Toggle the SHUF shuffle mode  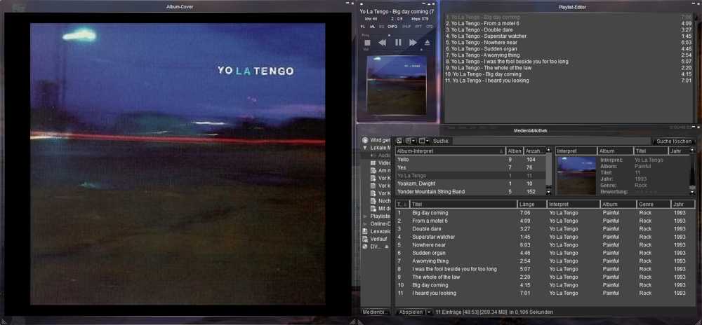coord(406,26)
